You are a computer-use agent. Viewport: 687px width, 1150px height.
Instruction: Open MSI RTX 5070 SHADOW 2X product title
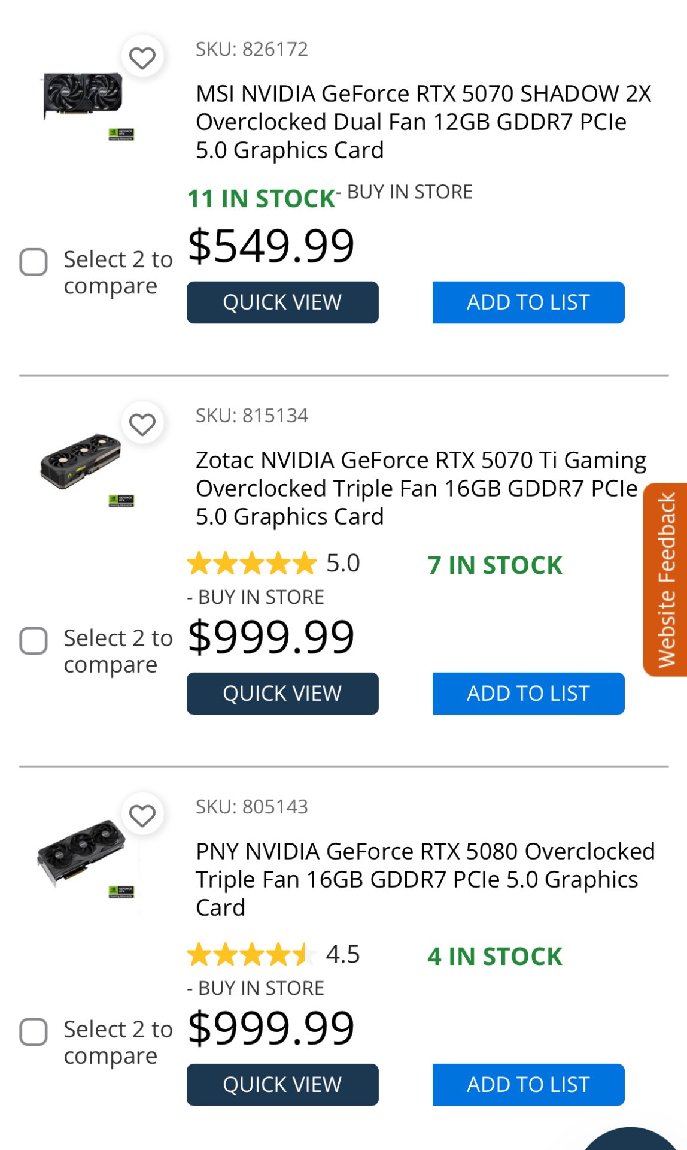click(422, 122)
